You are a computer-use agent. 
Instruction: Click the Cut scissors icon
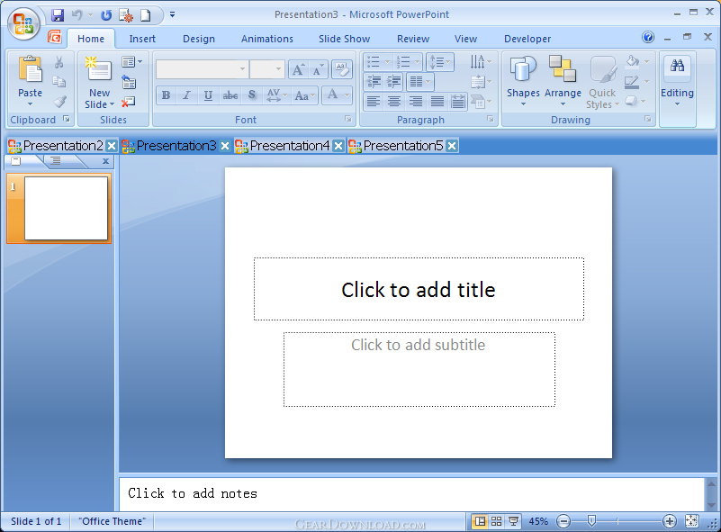[59, 61]
